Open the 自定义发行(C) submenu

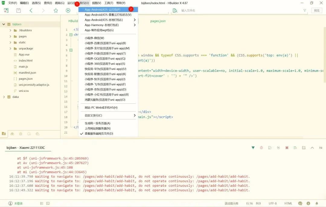tap(108, 115)
